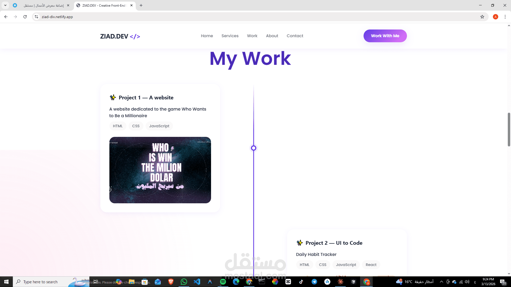Bookmark this page with star icon
This screenshot has height=287, width=511.
482,17
